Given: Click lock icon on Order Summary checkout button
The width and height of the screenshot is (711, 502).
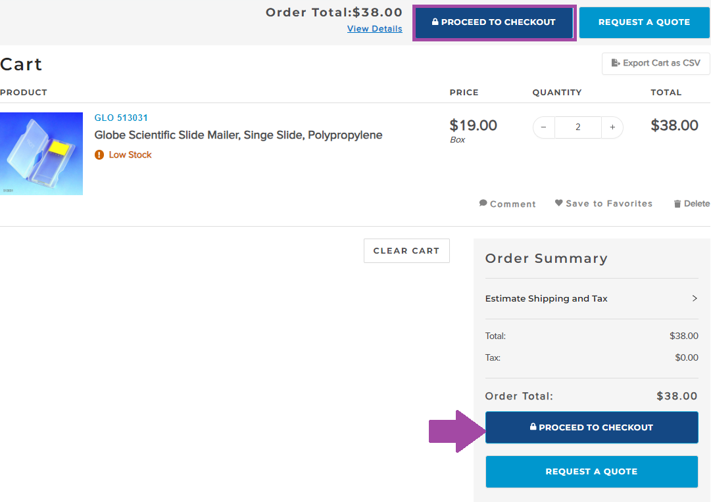Looking at the screenshot, I should [533, 426].
